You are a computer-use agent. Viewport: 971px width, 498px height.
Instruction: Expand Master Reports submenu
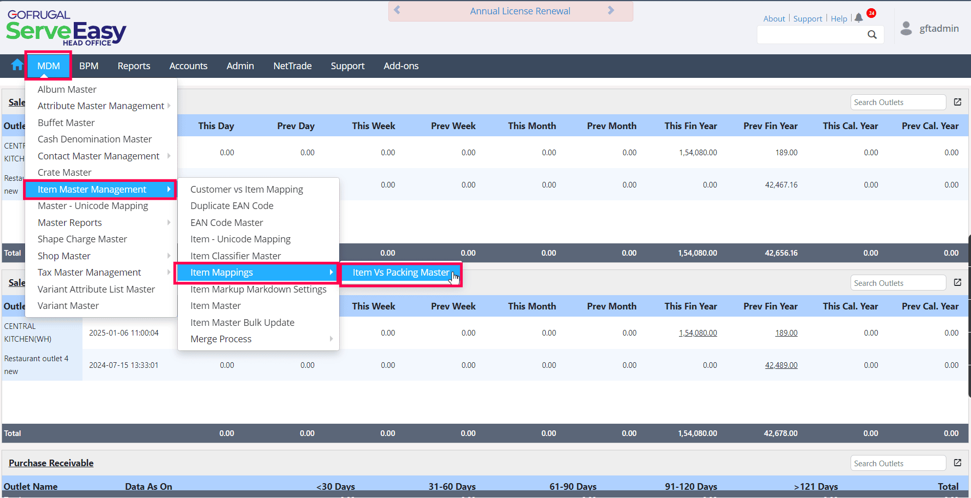pos(101,222)
